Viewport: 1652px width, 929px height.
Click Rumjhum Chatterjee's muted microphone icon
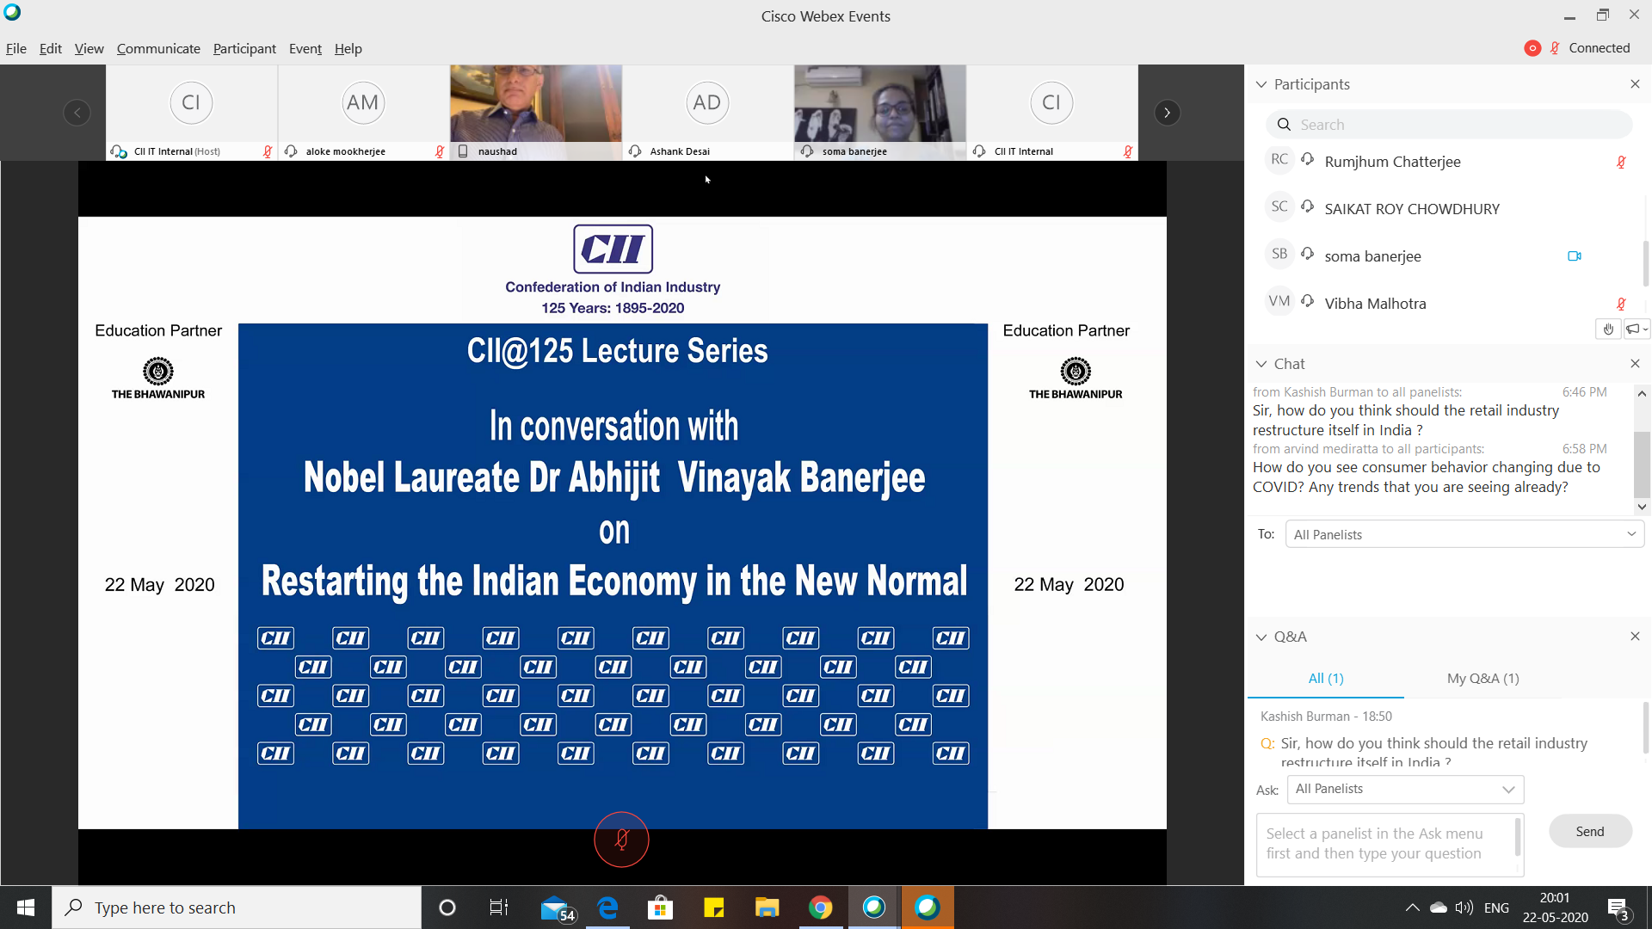[1621, 162]
